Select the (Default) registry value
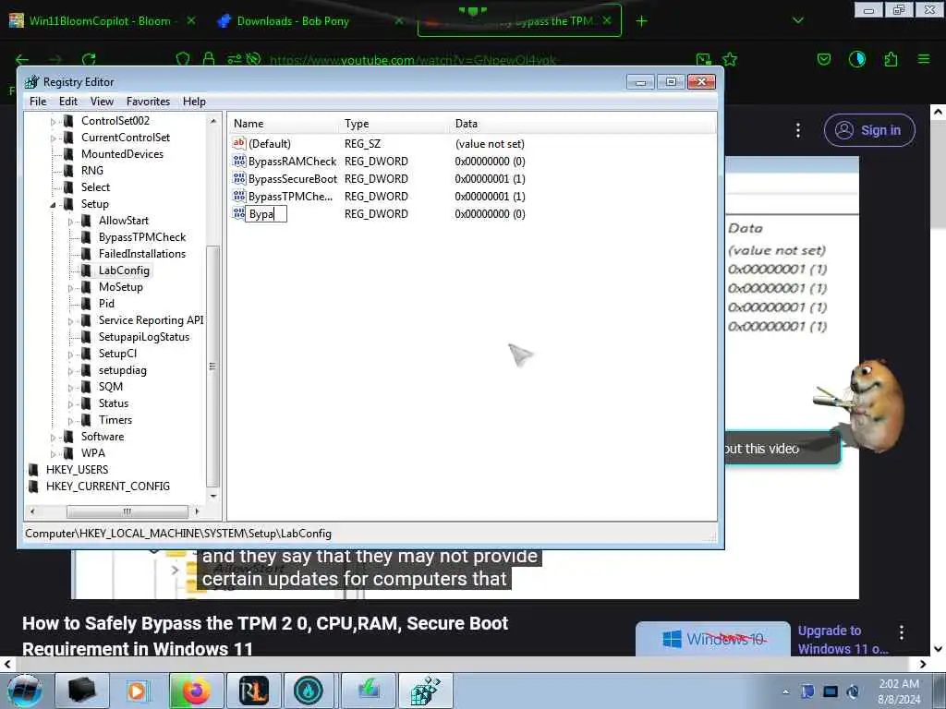This screenshot has height=709, width=946. 269,143
